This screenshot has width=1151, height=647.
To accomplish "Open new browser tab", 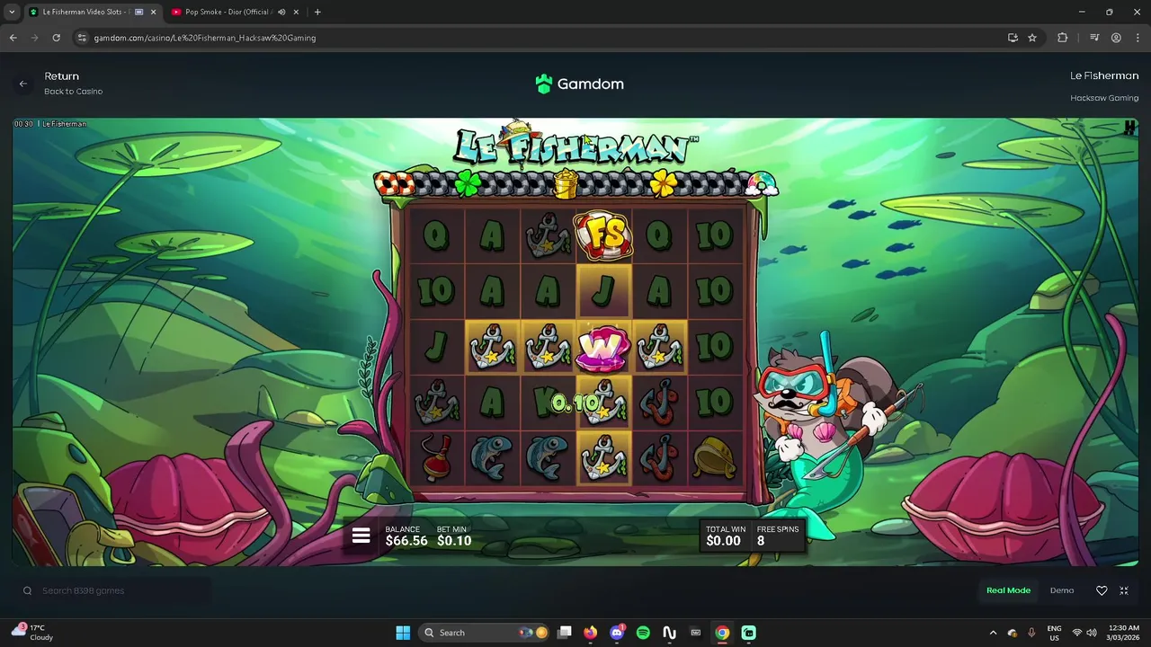I will 317,12.
